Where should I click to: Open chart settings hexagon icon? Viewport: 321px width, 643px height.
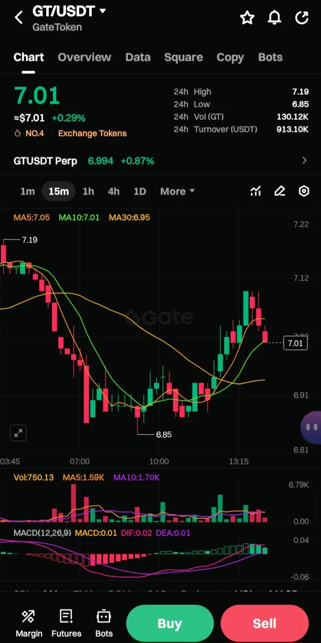304,192
